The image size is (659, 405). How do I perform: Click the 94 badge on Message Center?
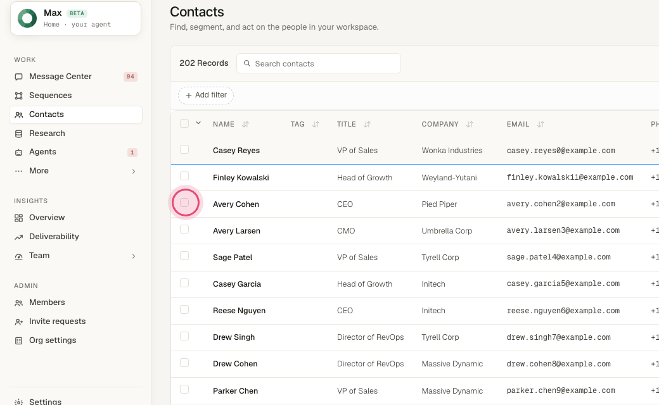pyautogui.click(x=131, y=77)
